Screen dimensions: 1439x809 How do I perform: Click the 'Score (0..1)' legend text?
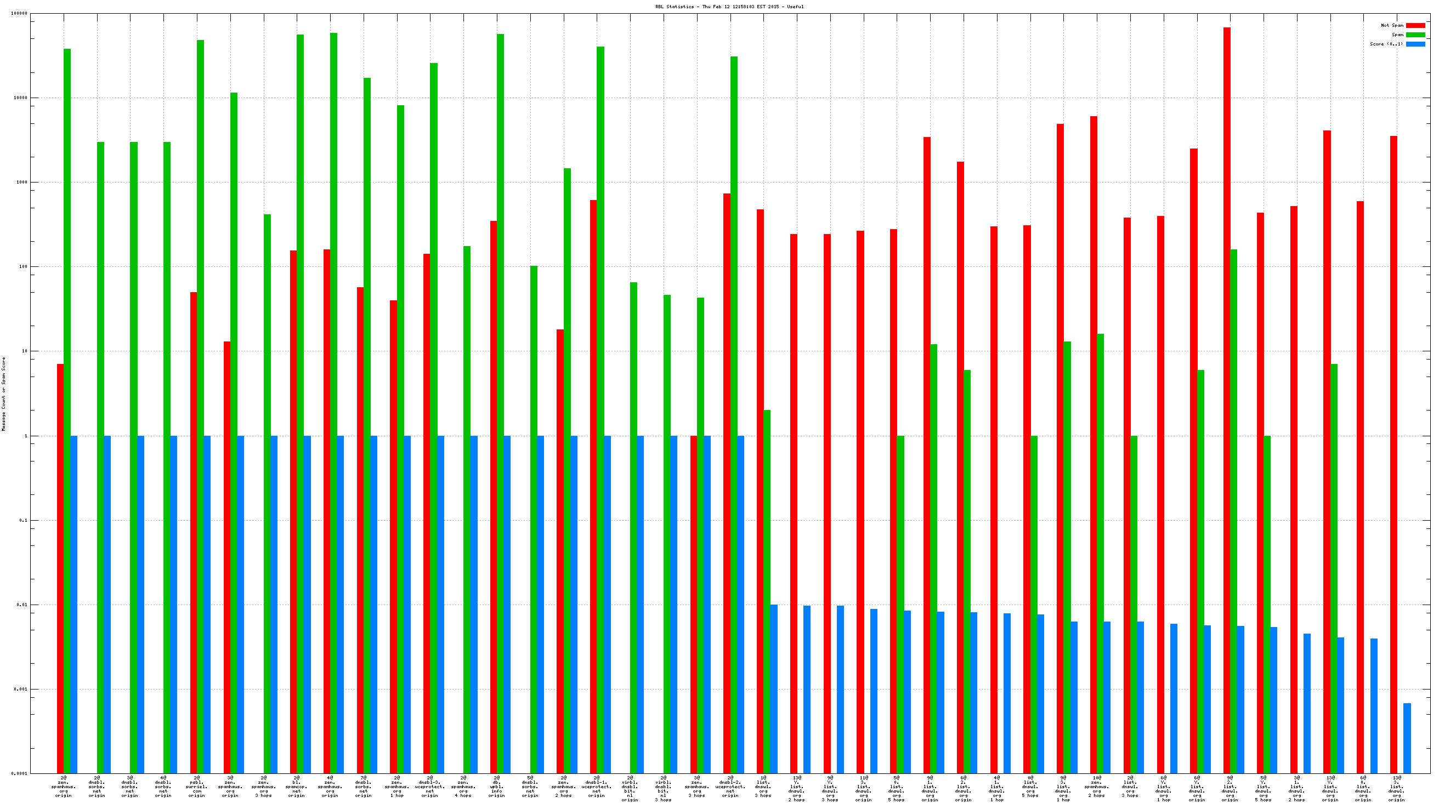[1385, 44]
